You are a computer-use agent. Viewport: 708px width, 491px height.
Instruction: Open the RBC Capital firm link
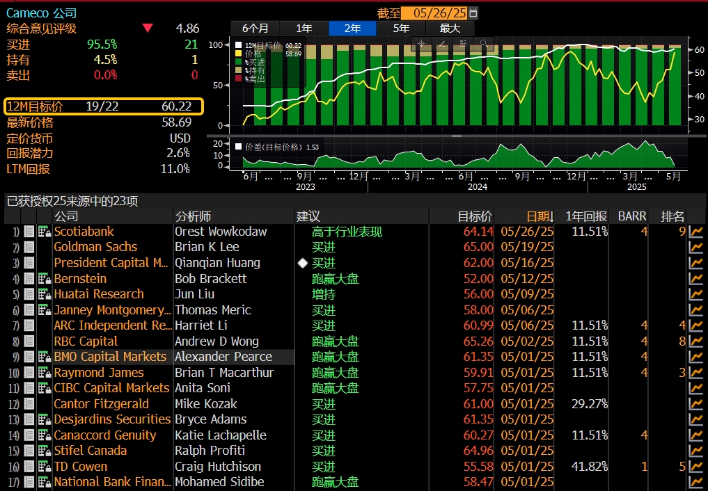[86, 341]
